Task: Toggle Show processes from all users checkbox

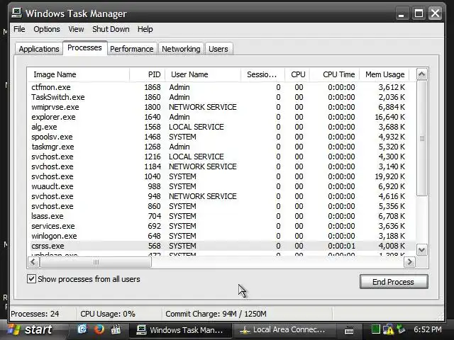Action: [31, 279]
